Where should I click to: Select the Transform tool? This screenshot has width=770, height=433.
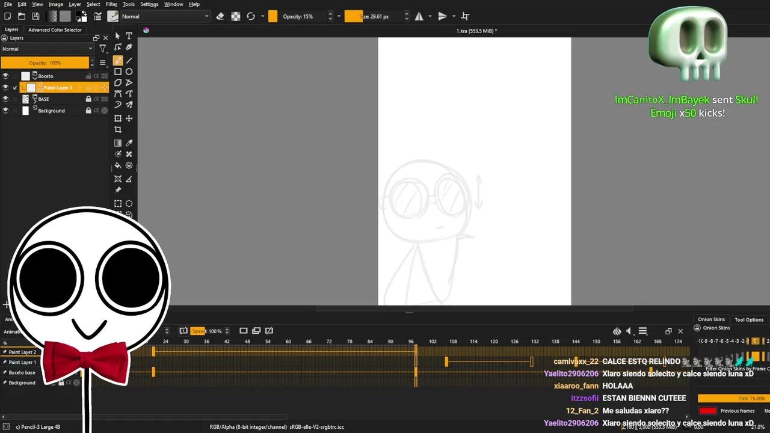118,118
